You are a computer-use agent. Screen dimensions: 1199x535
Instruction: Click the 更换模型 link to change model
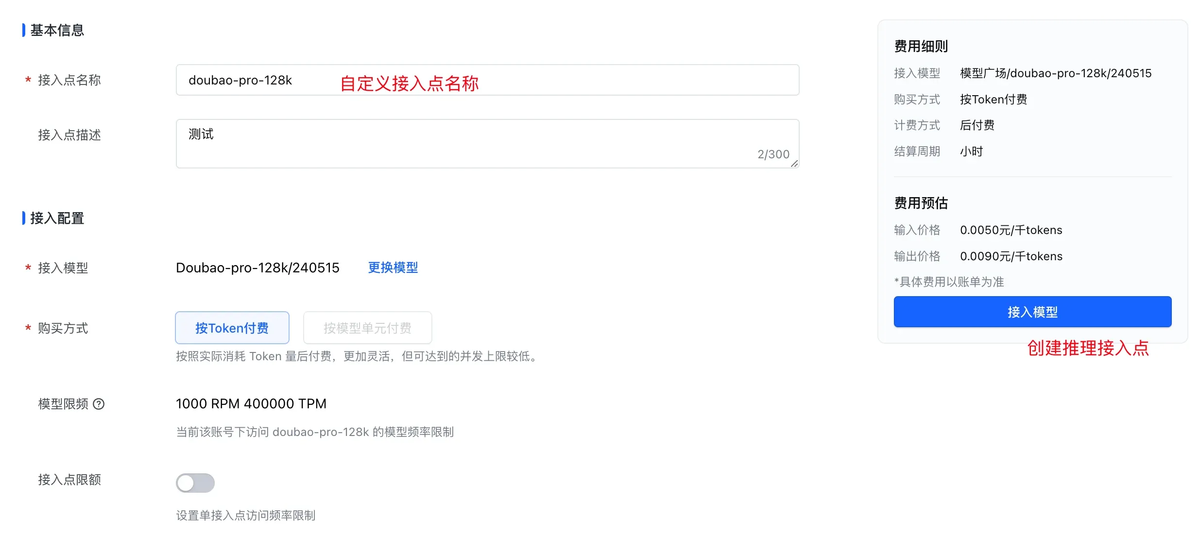(393, 267)
